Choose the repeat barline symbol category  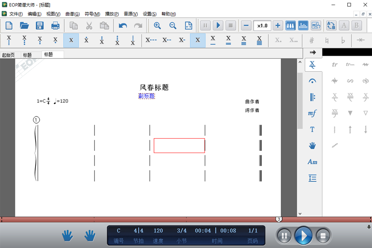click(x=312, y=97)
